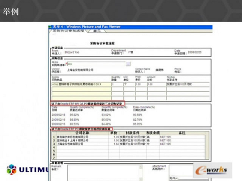242x181 pixels.
Task: Click the Price field showing 1.00
Action: pyautogui.click(x=141, y=84)
